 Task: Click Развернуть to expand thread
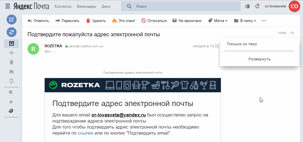click(x=259, y=59)
